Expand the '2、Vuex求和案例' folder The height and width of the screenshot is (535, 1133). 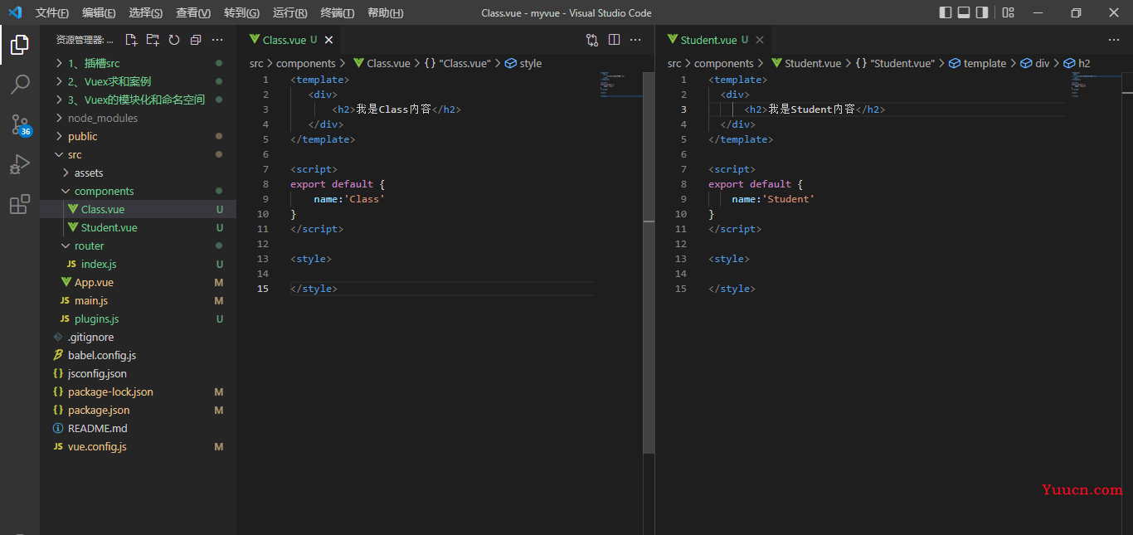tap(138, 81)
